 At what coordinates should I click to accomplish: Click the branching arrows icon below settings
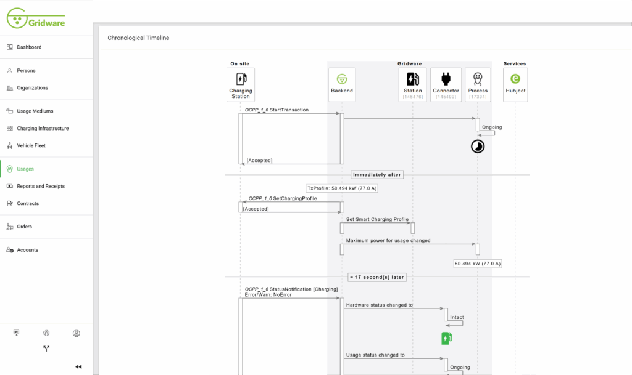pyautogui.click(x=46, y=349)
